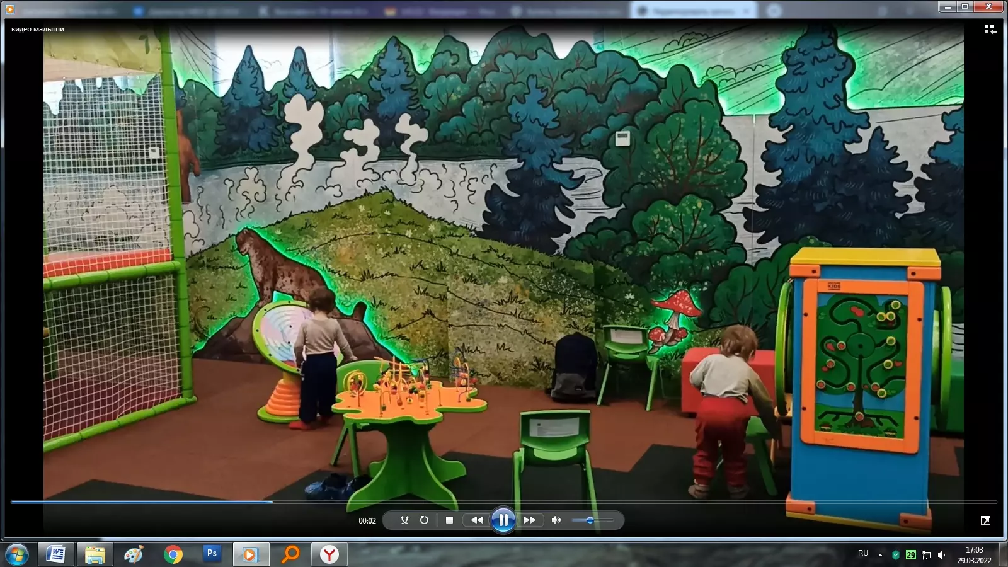Open Microsoft Word from taskbar
1008x567 pixels.
coord(56,554)
